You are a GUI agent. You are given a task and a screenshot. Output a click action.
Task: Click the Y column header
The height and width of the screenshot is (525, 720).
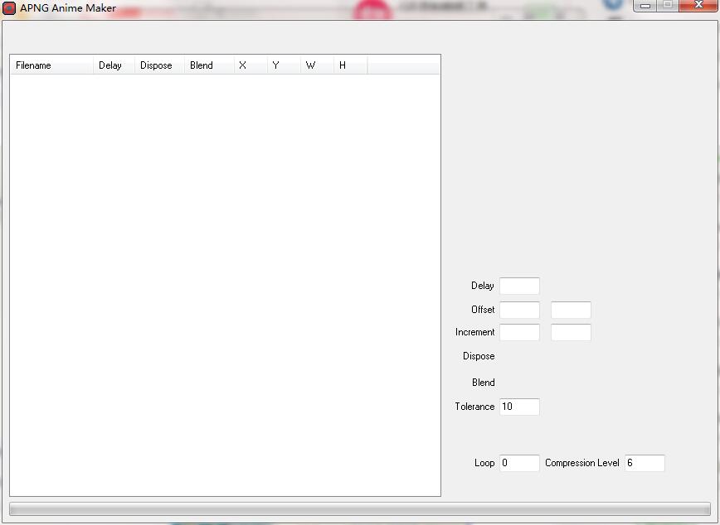(x=284, y=65)
